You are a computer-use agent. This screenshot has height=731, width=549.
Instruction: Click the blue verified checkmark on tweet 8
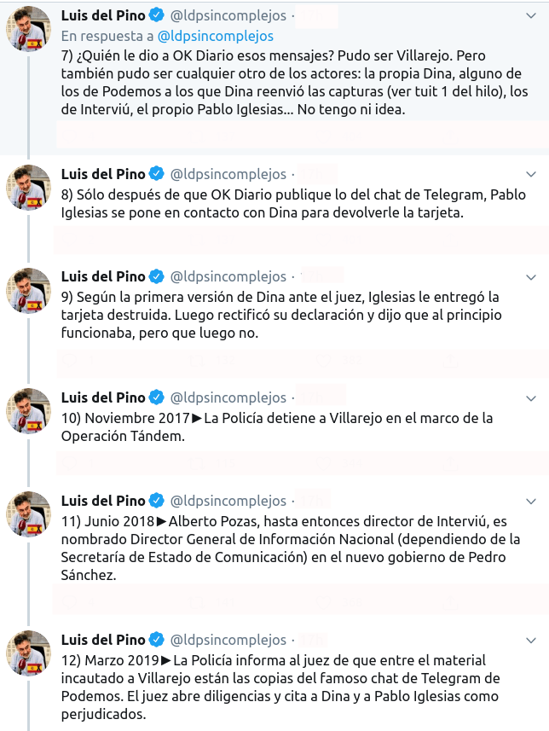(x=157, y=173)
